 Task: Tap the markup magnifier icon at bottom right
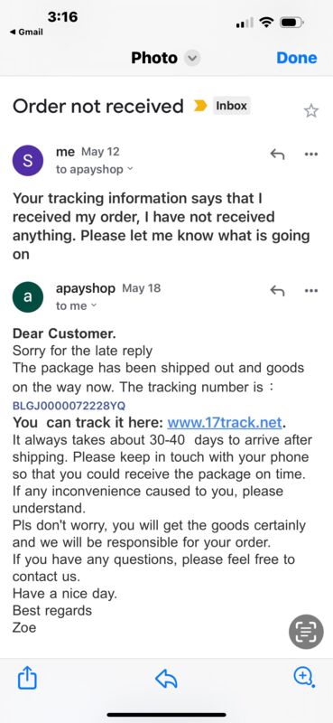click(x=304, y=677)
